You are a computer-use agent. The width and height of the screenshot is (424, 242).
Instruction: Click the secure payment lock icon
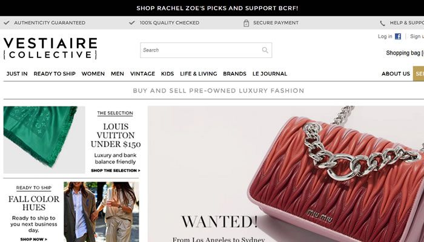pyautogui.click(x=246, y=23)
